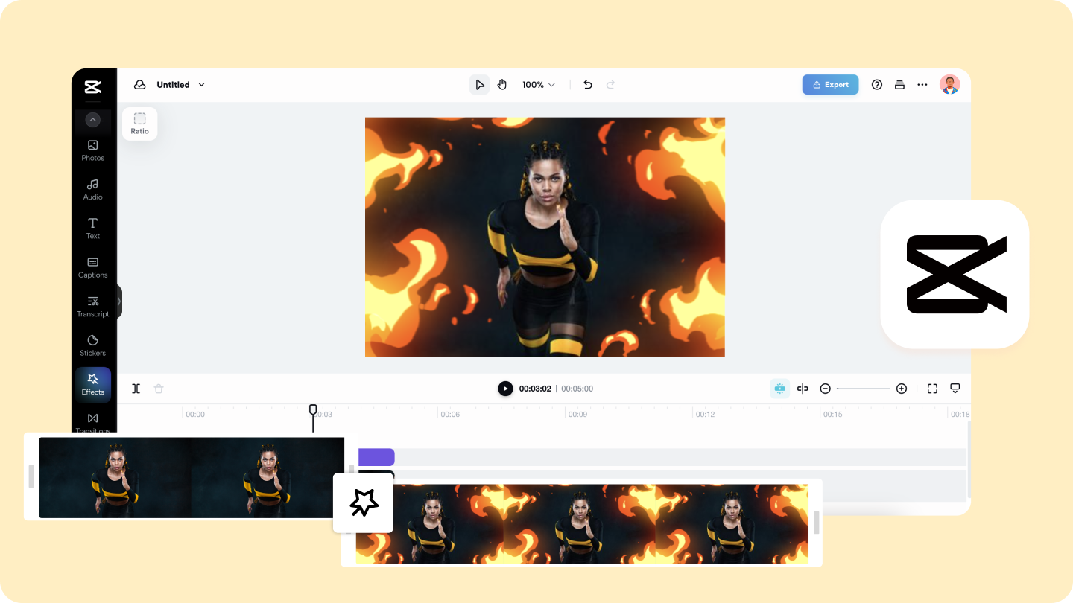This screenshot has height=603, width=1073.
Task: Select the flame-effect video clip strip
Action: click(x=582, y=524)
